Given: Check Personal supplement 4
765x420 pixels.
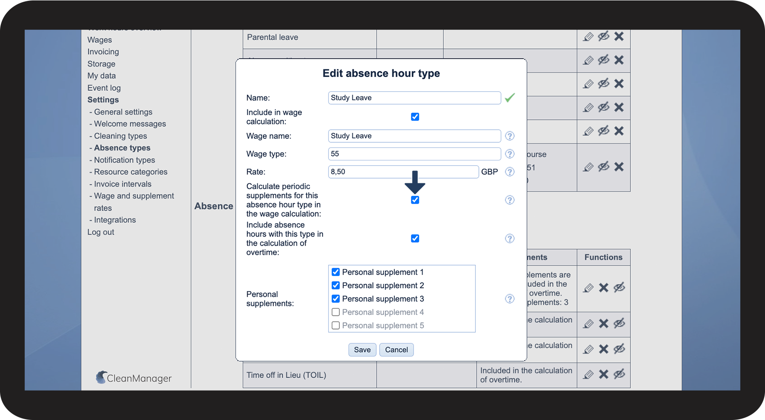Looking at the screenshot, I should pos(336,312).
